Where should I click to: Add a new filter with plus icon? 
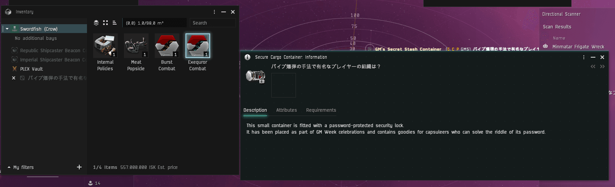tap(79, 167)
